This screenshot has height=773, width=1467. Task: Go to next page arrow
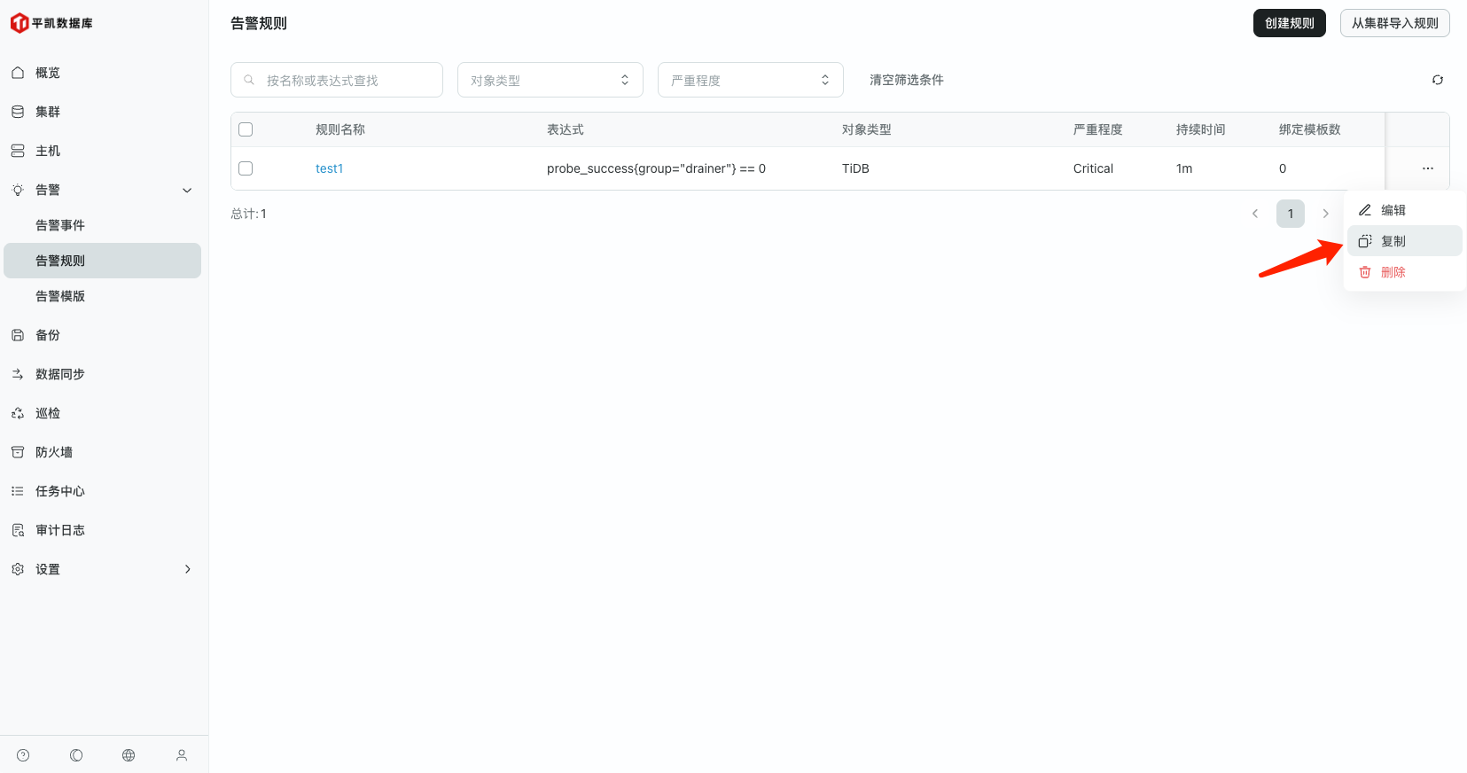click(1325, 214)
